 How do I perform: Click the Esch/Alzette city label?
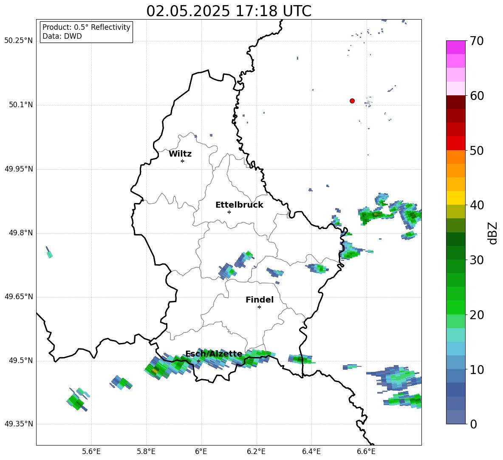click(214, 354)
